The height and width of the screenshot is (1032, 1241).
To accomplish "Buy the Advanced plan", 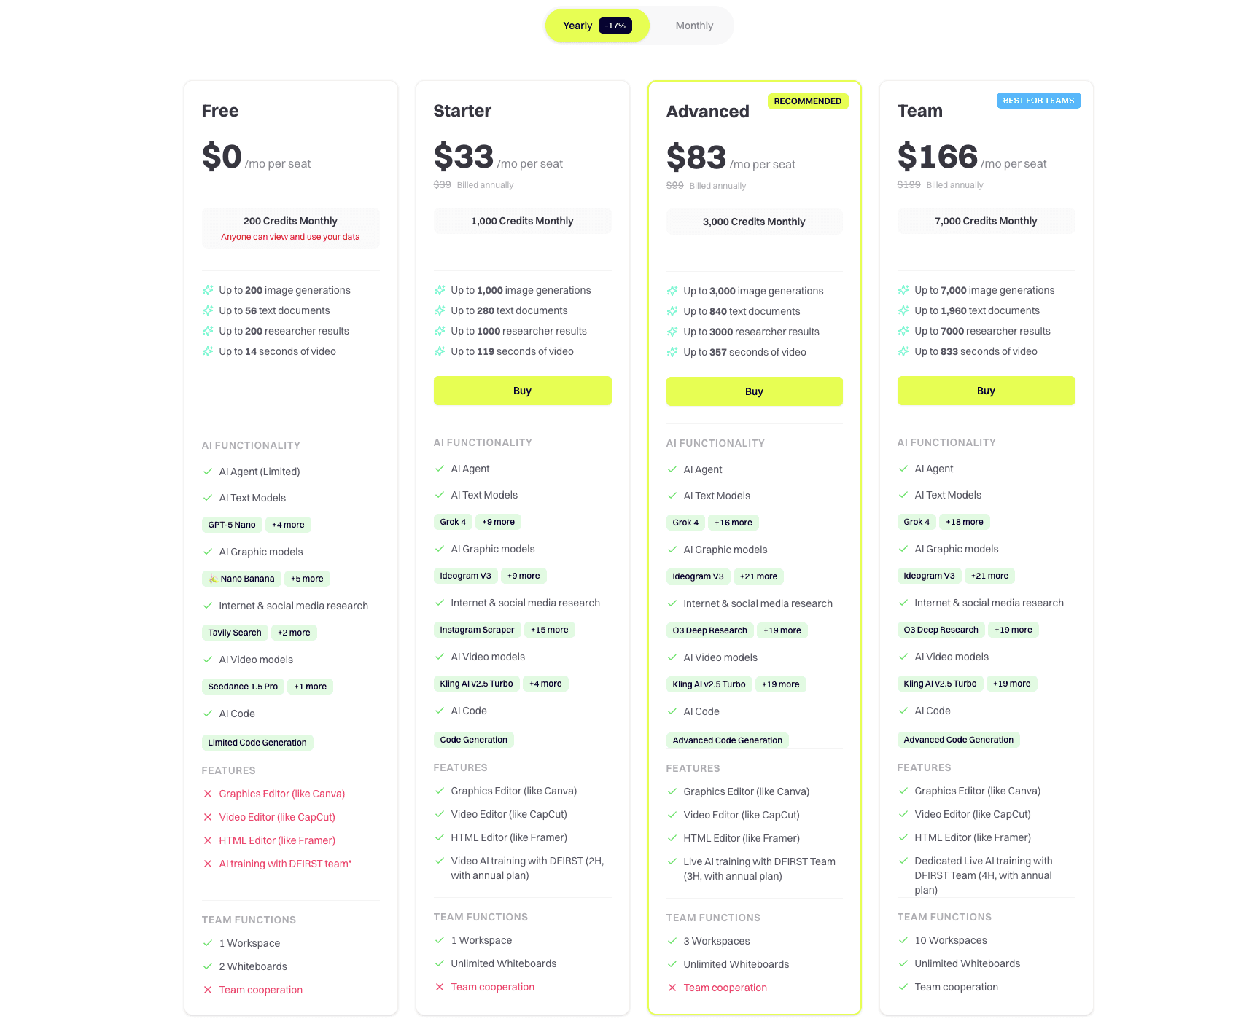I will 754,391.
